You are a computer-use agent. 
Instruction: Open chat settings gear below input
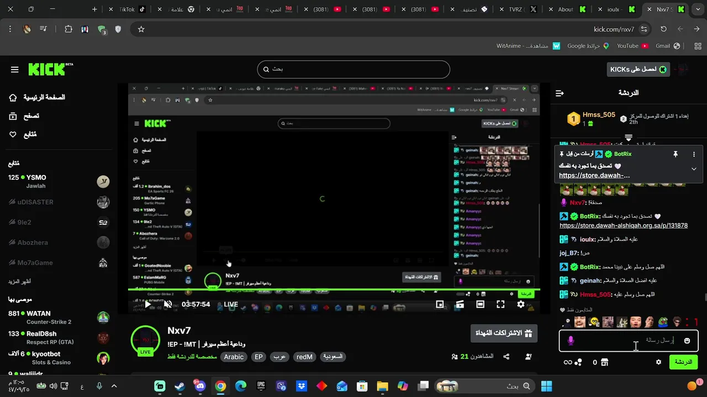(658, 362)
